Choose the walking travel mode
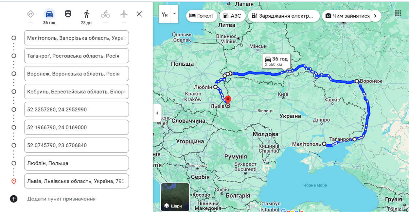 (86, 14)
